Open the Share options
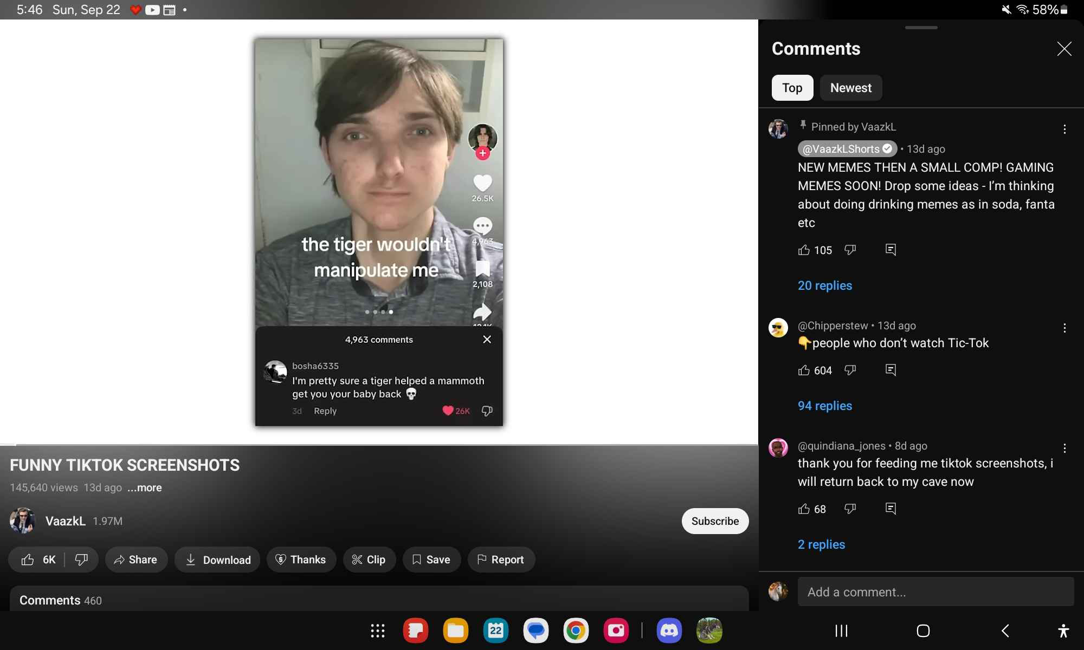 [x=136, y=560]
